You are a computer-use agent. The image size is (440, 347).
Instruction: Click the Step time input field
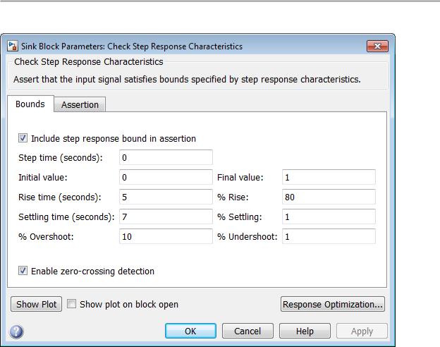point(166,157)
